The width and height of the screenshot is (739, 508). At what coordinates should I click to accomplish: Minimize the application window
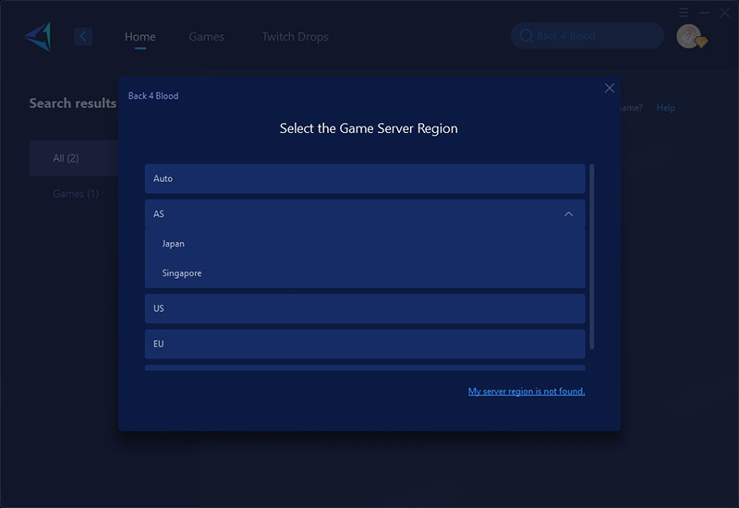pos(704,13)
